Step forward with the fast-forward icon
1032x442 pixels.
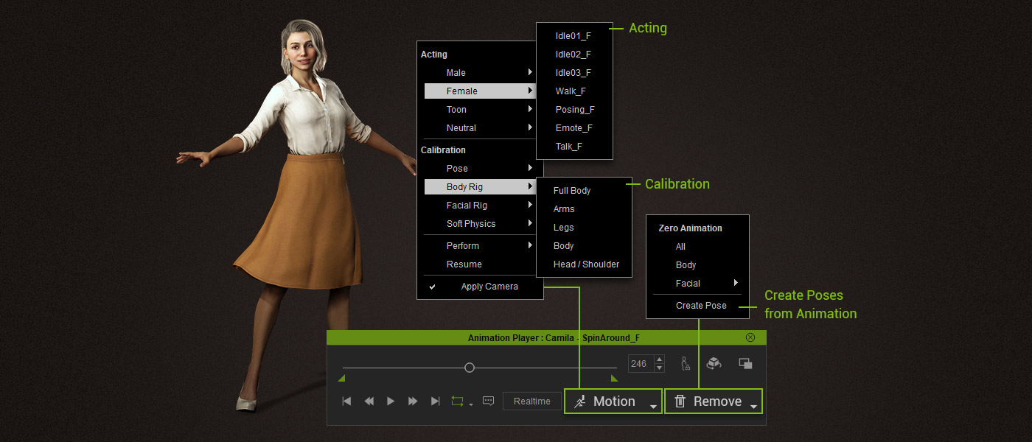tap(413, 401)
